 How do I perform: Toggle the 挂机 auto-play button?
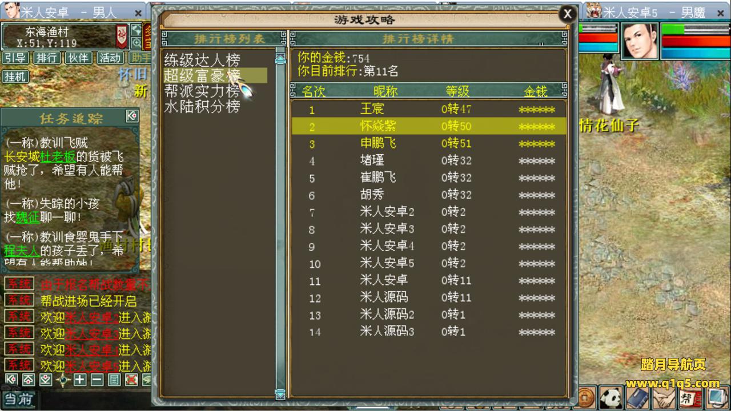coord(15,76)
